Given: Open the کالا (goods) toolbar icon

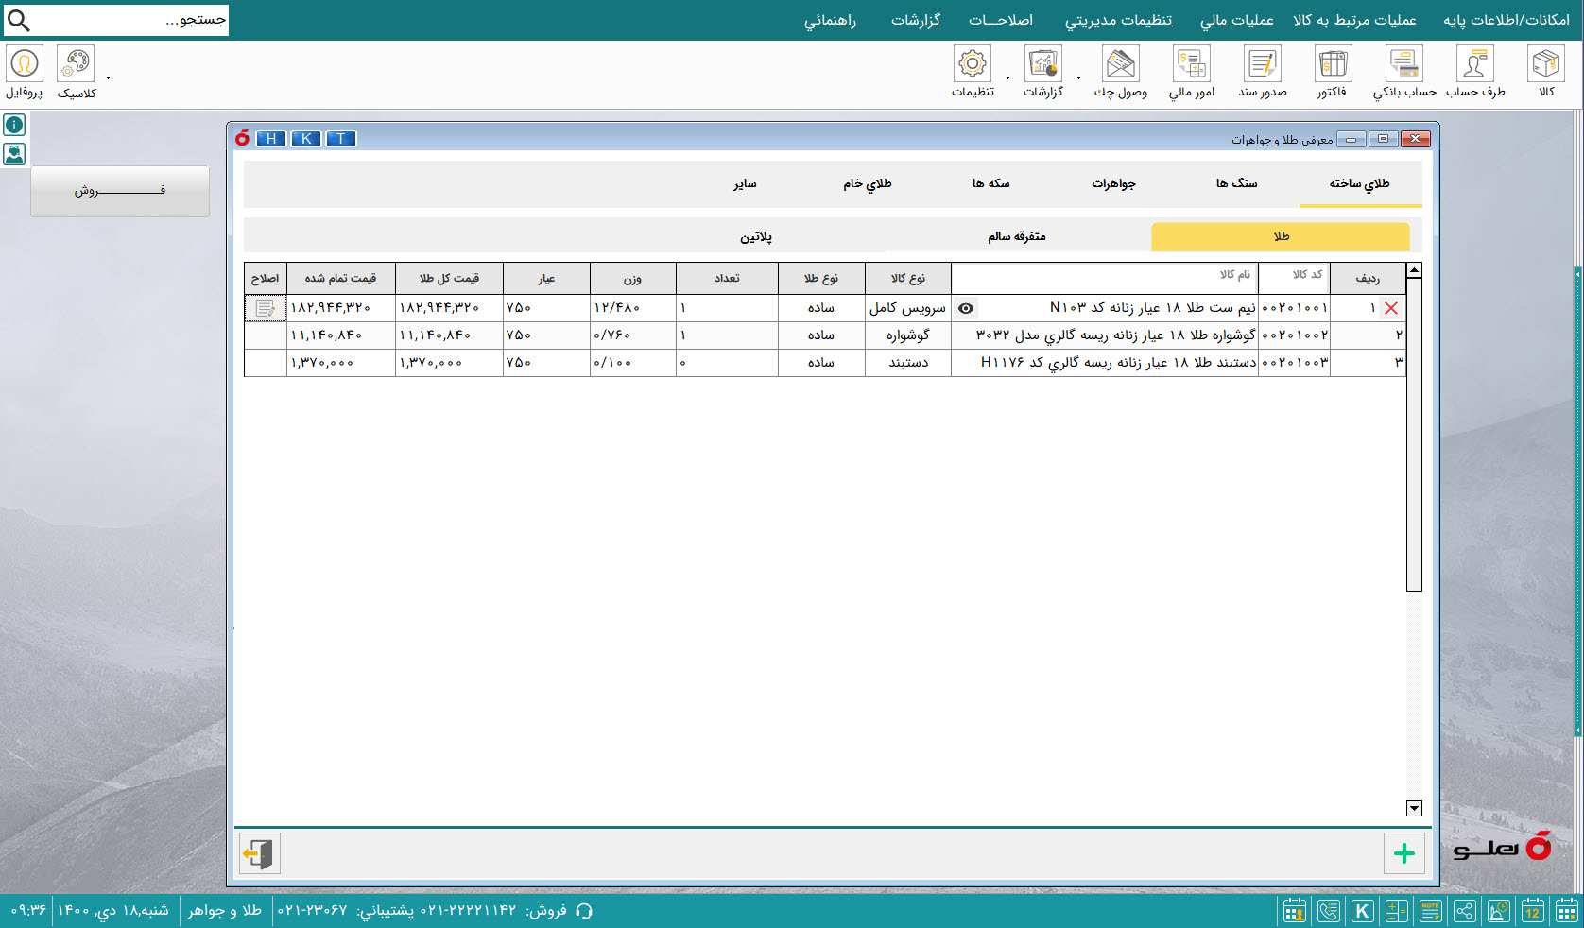Looking at the screenshot, I should pos(1545,71).
